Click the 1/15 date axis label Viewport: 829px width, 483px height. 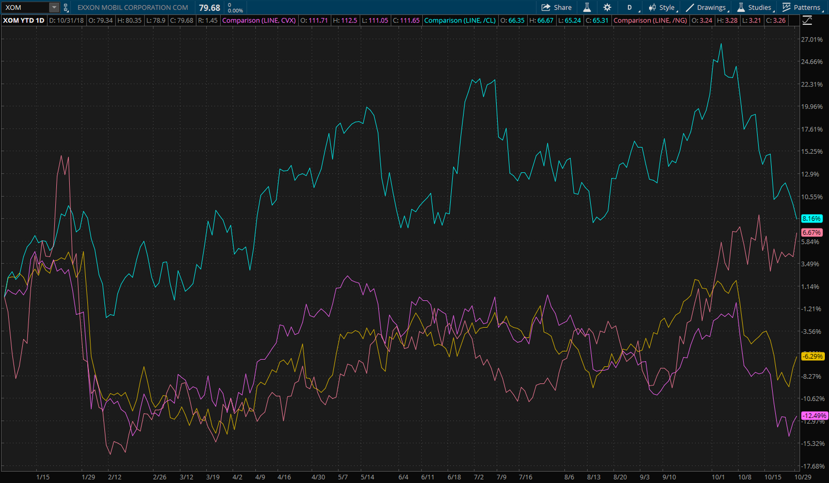pos(43,476)
